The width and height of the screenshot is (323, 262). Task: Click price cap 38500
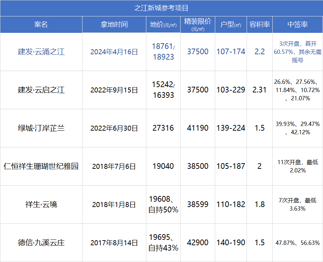tap(198, 166)
